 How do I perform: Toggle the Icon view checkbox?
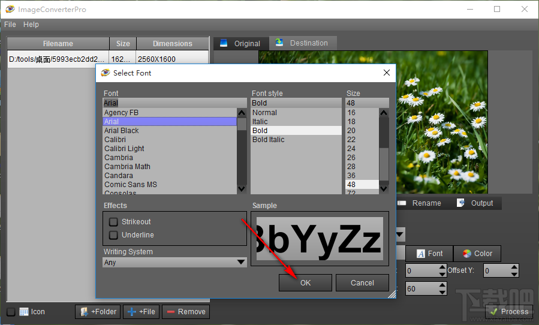11,312
